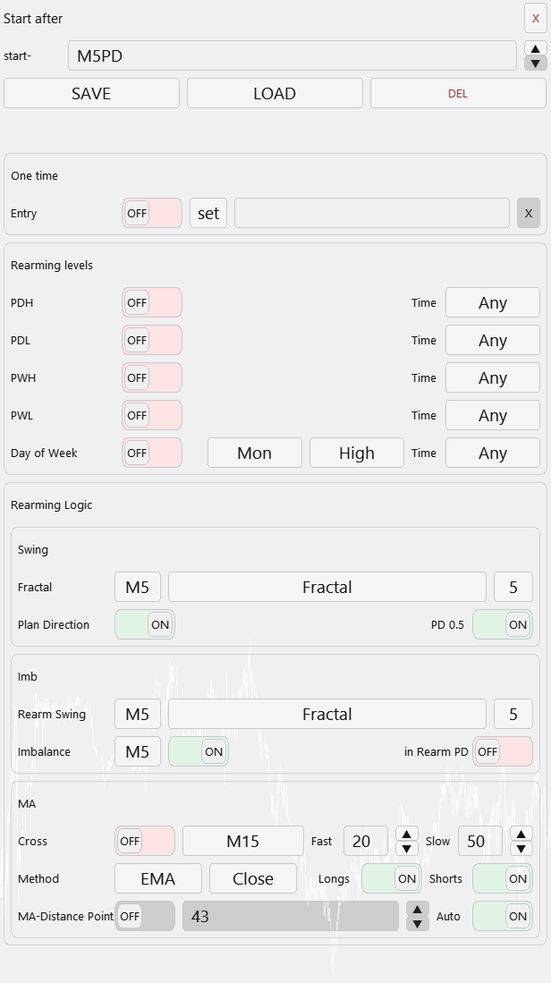Image resolution: width=551 pixels, height=983 pixels.
Task: Increase the MA-Distance Point value with up arrow
Action: [x=418, y=909]
